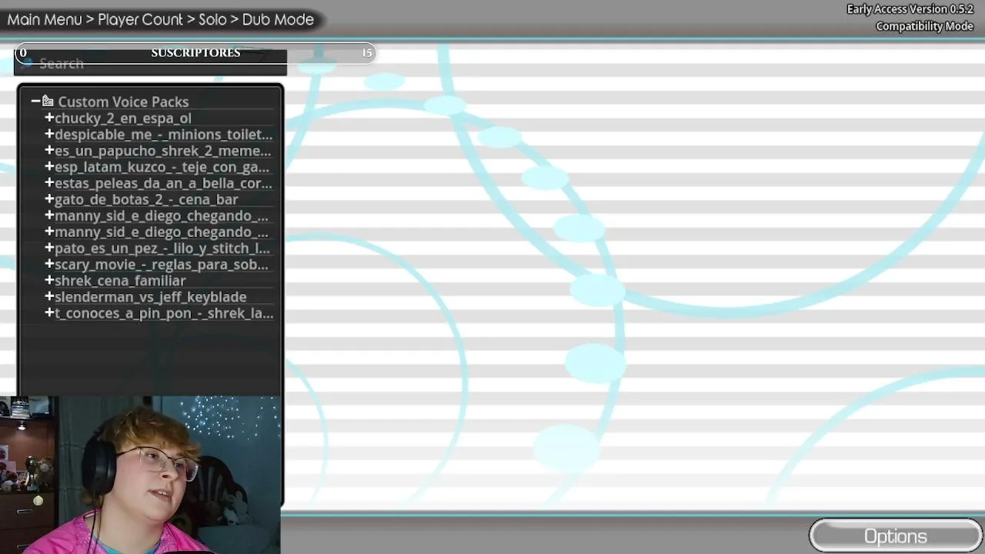Expand the despicable_me minions toilet pack
985x554 pixels.
(49, 134)
